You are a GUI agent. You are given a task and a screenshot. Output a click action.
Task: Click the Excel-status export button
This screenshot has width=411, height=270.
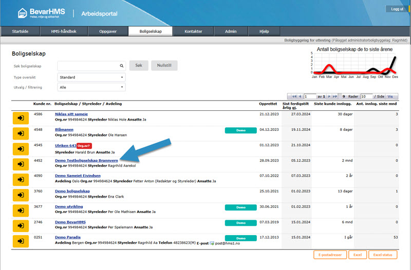[383, 255]
